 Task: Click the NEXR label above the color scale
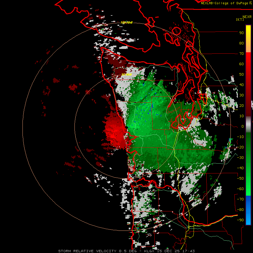[247, 17]
